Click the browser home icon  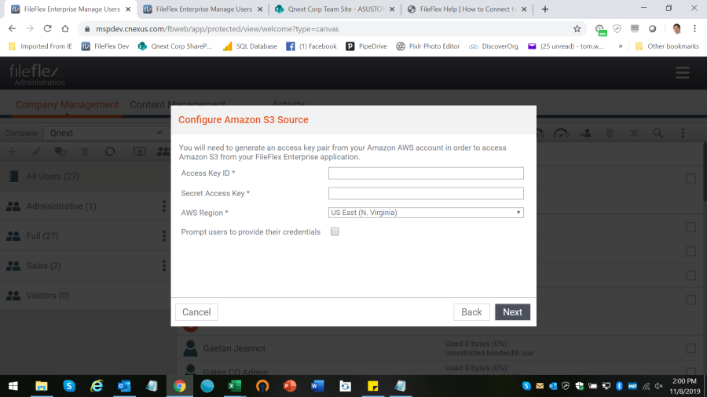[65, 29]
